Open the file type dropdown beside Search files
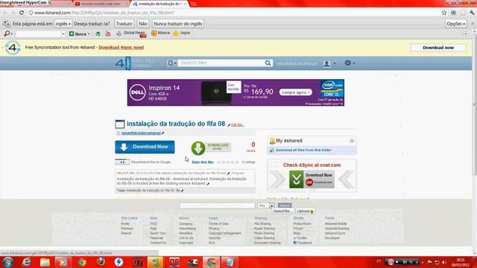This screenshot has width=477, height=268. click(172, 63)
